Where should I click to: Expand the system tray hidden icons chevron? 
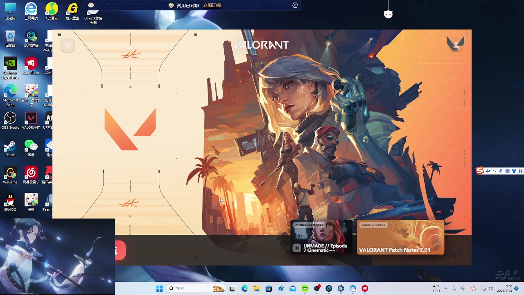[445, 288]
